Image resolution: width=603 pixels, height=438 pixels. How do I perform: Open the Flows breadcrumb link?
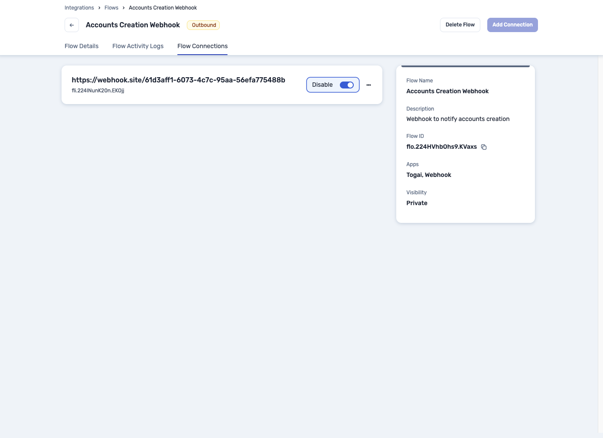[x=111, y=8]
